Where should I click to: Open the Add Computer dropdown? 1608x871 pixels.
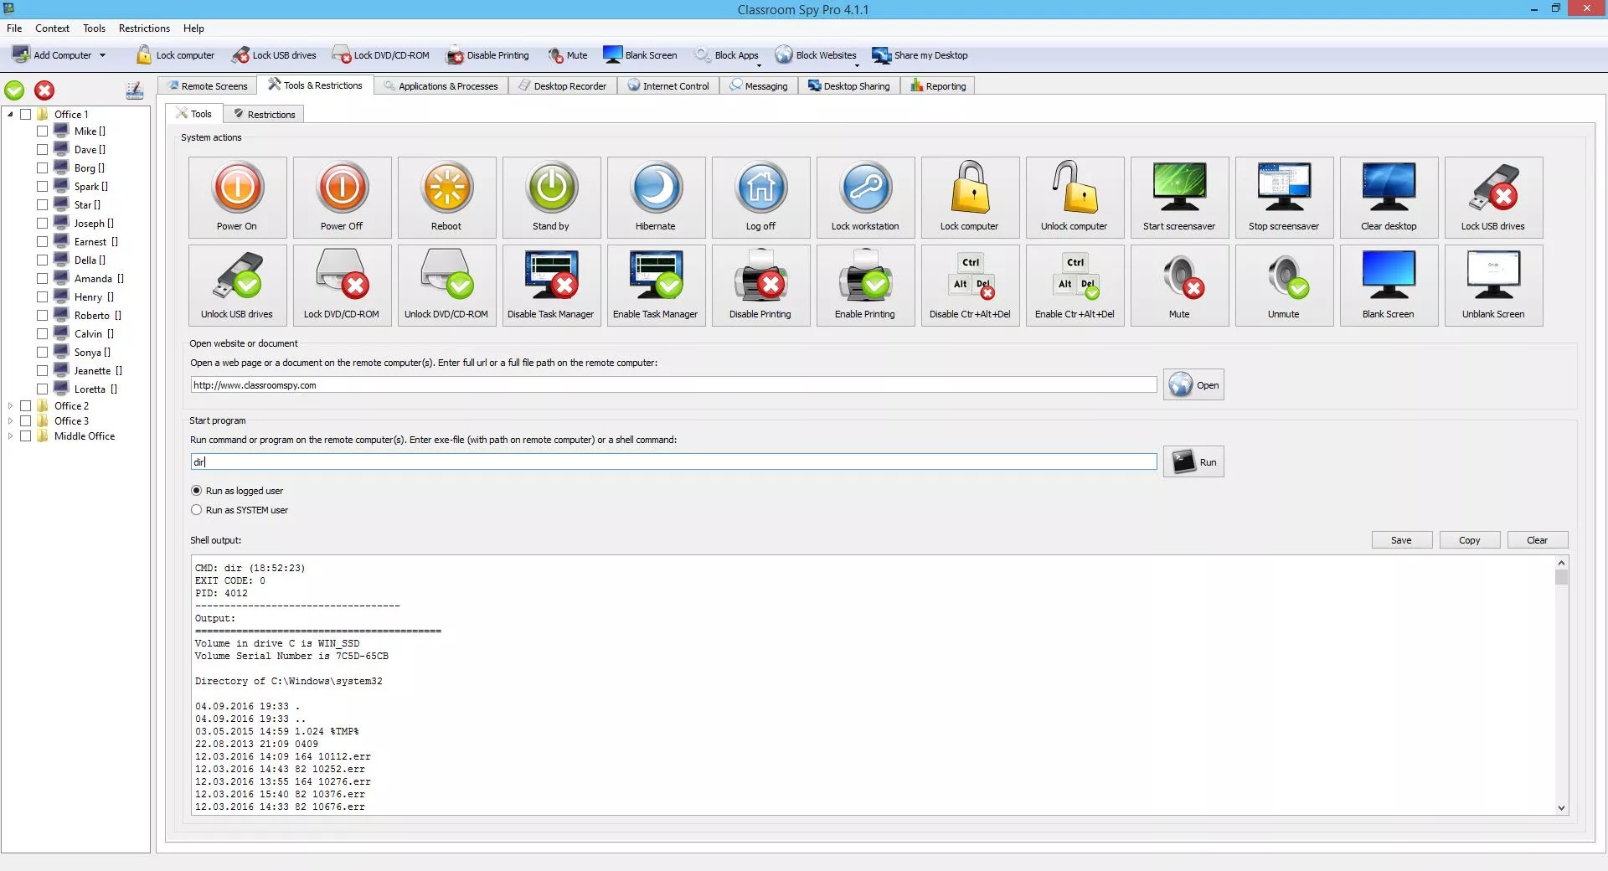click(104, 54)
